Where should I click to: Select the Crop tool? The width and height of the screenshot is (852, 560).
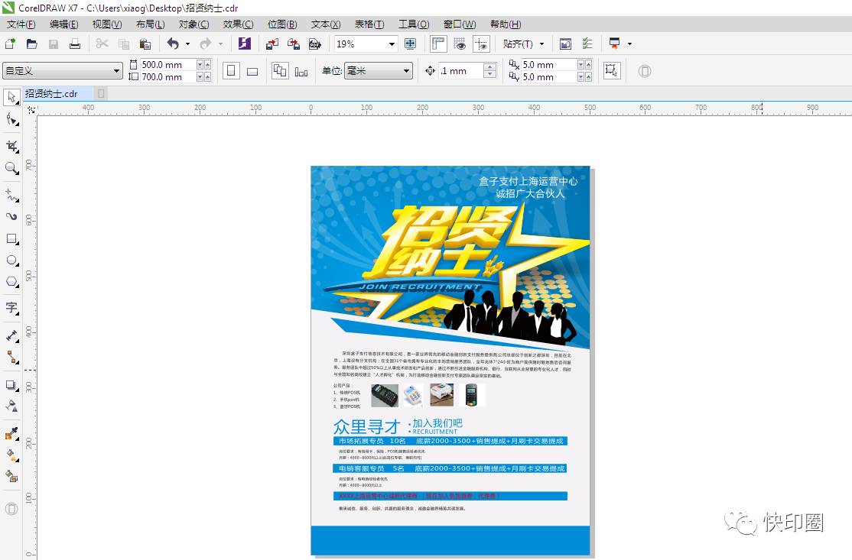(11, 147)
